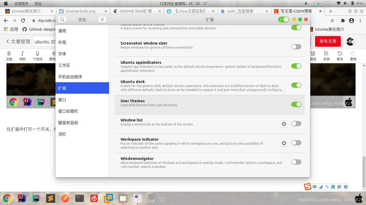Toggle the removable devices status menu extension
The width and height of the screenshot is (366, 205).
(296, 27)
